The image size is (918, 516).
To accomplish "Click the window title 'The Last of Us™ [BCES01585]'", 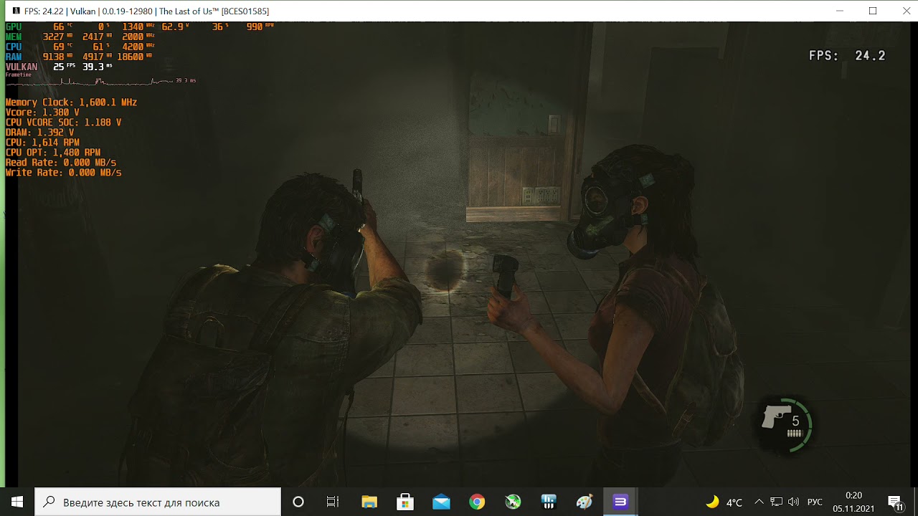I will [214, 11].
